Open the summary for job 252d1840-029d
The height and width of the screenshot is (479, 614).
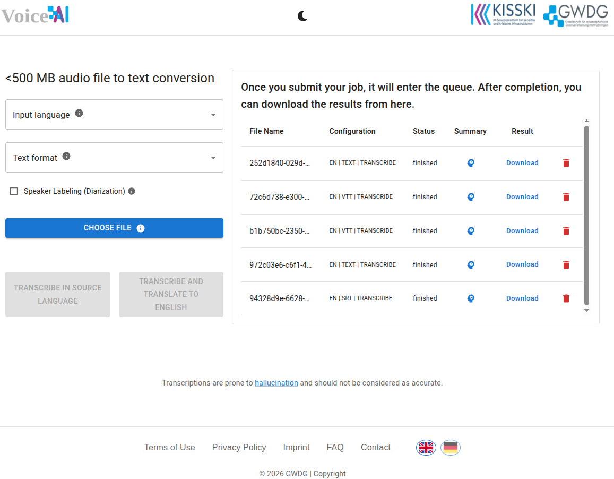click(471, 162)
